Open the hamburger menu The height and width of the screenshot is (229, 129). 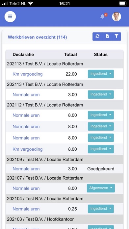[x=10, y=17]
